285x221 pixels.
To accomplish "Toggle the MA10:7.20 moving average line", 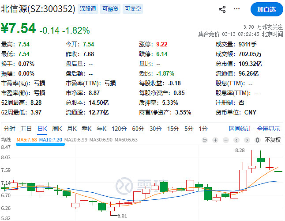I will coord(51,140).
